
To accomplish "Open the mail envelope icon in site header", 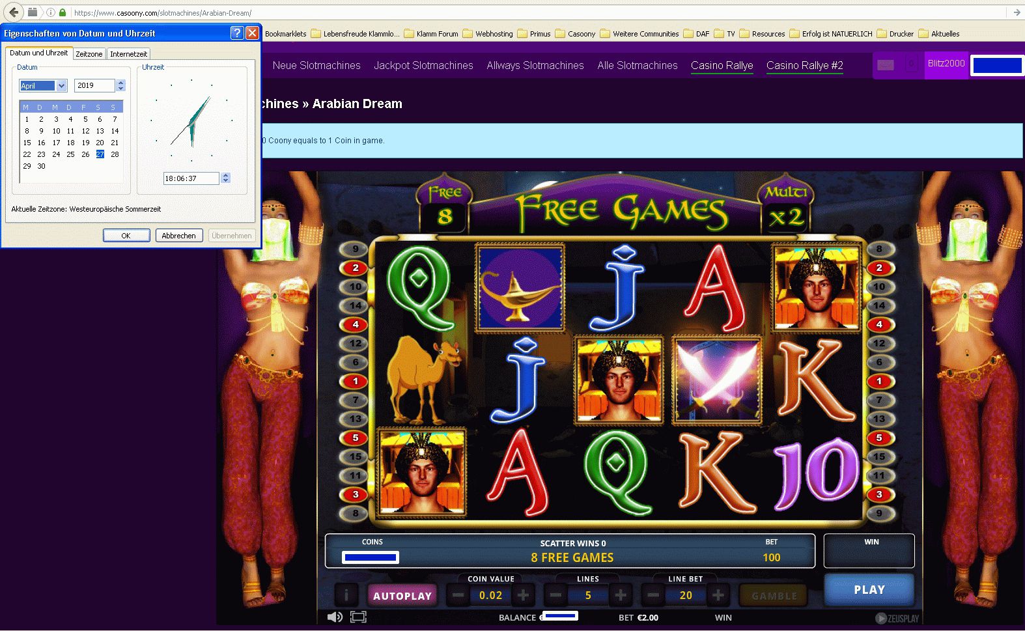I will pyautogui.click(x=886, y=64).
